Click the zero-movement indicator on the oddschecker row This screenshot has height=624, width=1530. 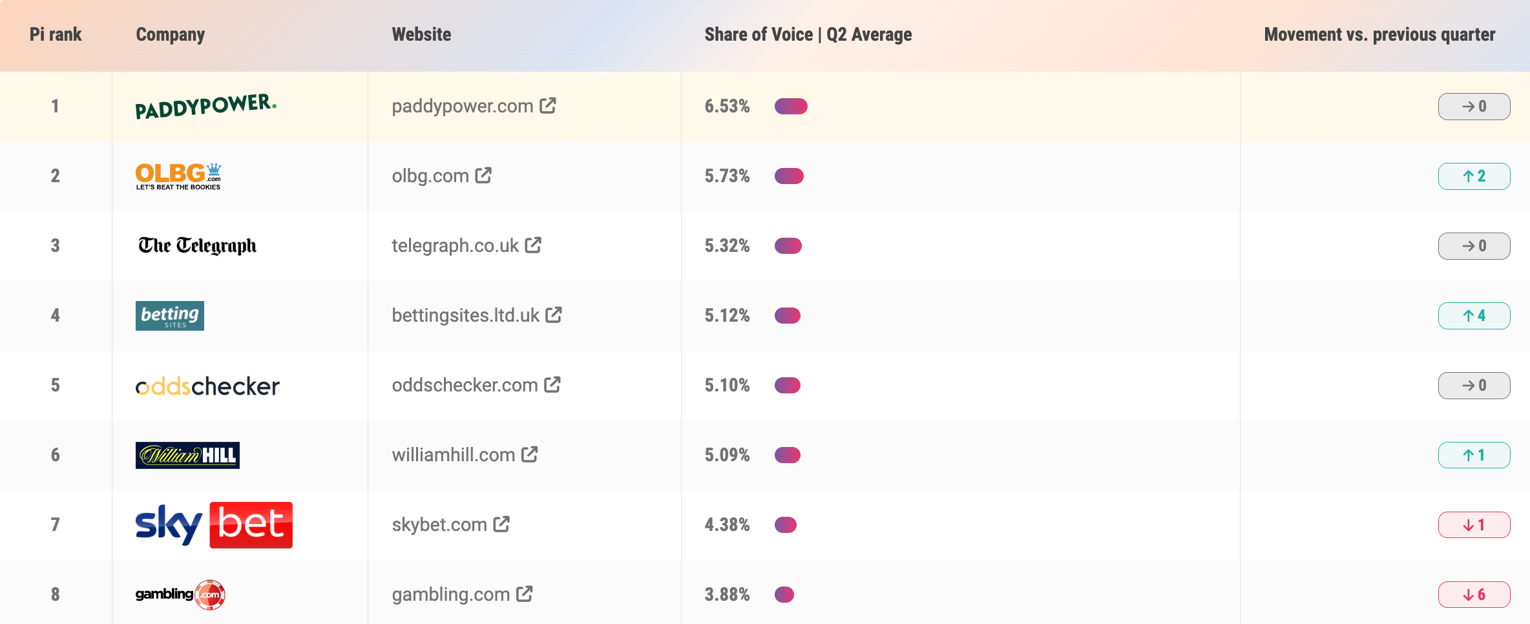pos(1474,385)
